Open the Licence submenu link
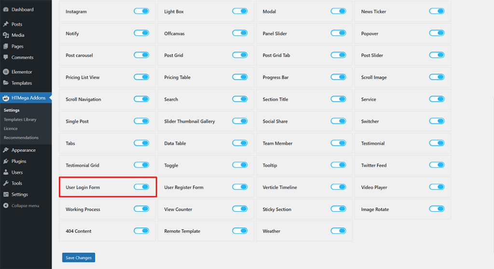 click(x=11, y=129)
